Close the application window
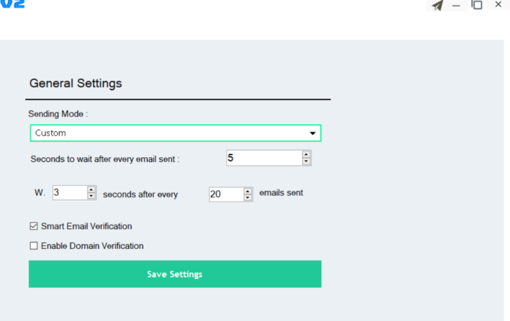Screen dimensions: 510x321 (x=498, y=4)
